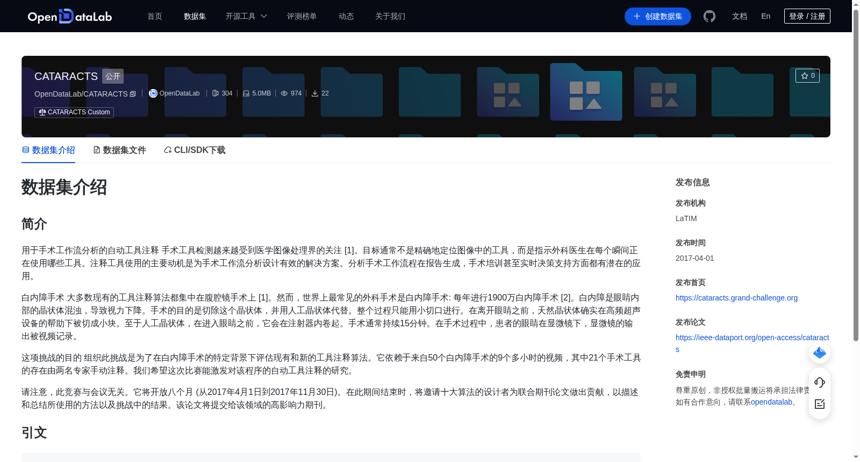Click the file count icon beside 304
Viewport: 860px width, 462px height.
(x=216, y=93)
